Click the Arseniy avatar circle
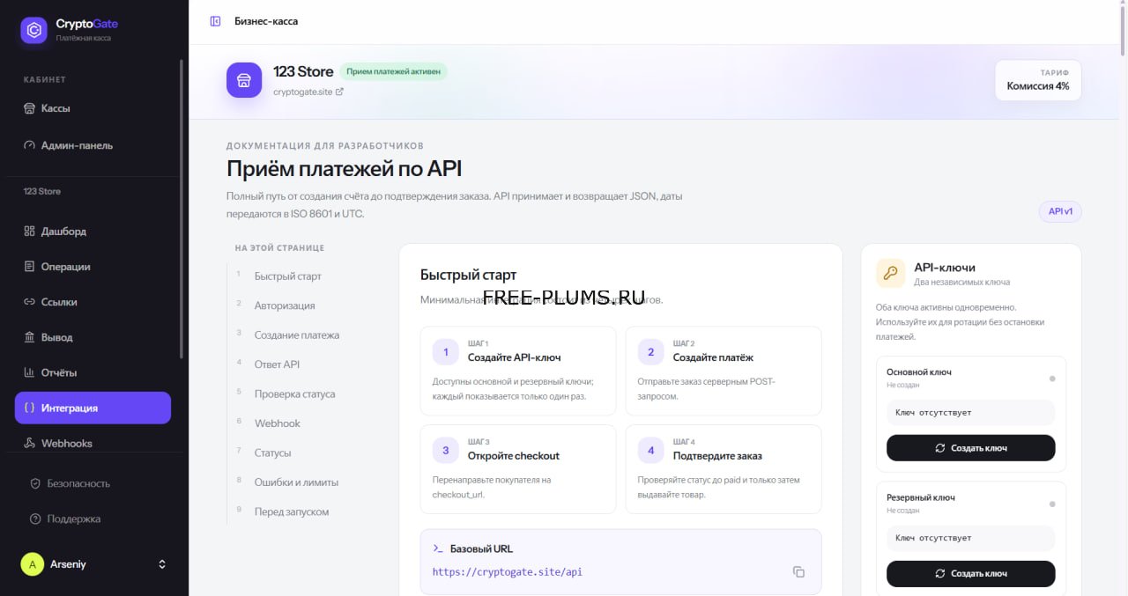Viewport: 1128px width, 596px height. coord(33,564)
